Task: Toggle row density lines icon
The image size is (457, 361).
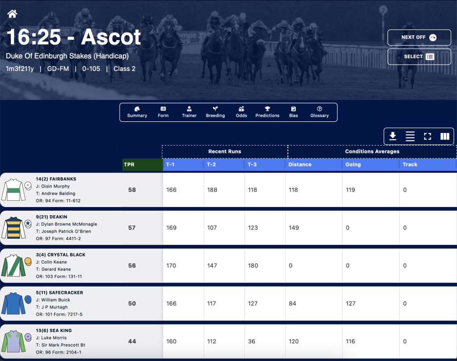Action: (410, 136)
